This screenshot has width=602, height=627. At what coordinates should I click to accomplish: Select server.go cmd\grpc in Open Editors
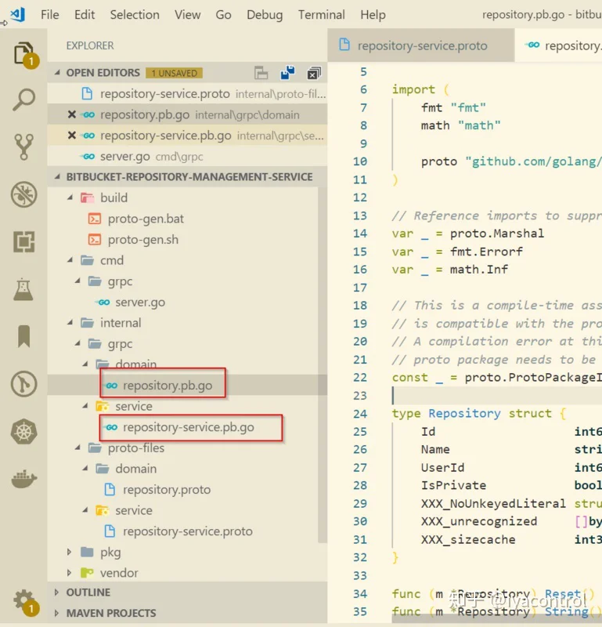[x=187, y=156]
